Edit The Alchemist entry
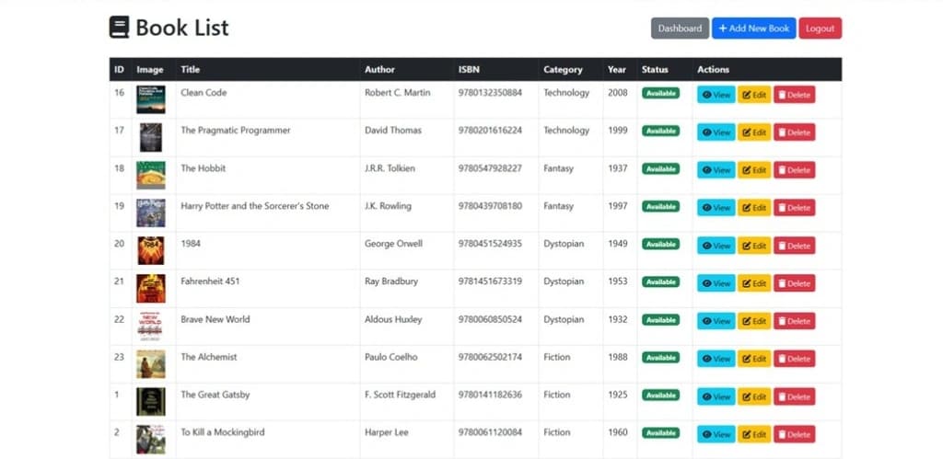 (754, 359)
